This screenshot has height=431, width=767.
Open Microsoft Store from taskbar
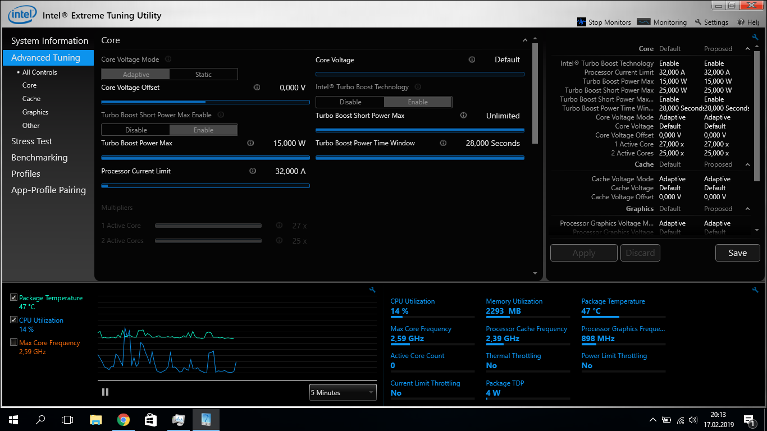pyautogui.click(x=150, y=419)
